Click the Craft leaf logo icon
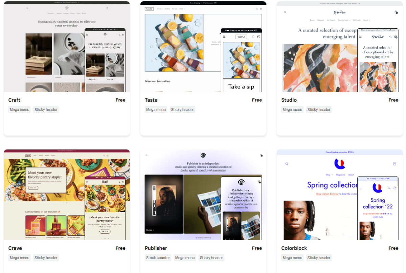Image resolution: width=406 pixels, height=273 pixels. click(x=67, y=8)
